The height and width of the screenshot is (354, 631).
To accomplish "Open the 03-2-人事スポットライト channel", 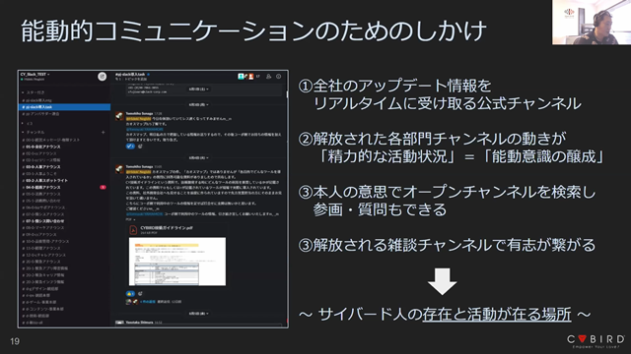I will pyautogui.click(x=44, y=181).
